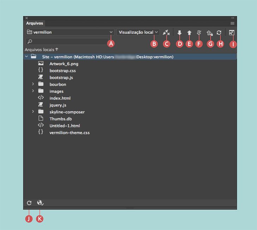
Task: Select index.html file name
Action: click(x=60, y=98)
